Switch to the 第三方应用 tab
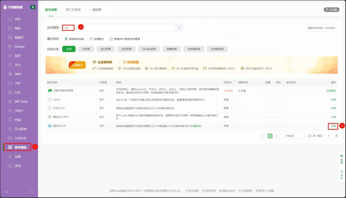This screenshot has height=198, width=346. 74,10
